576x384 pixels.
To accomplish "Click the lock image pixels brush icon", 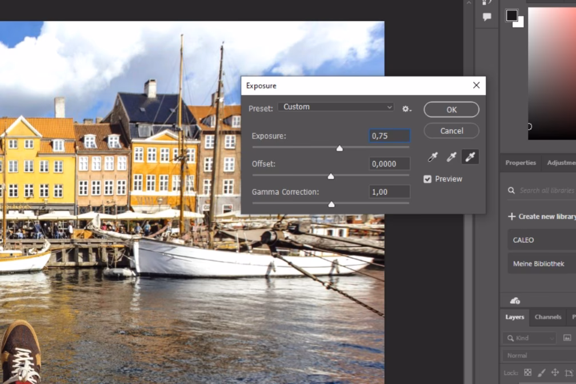I will 541,373.
